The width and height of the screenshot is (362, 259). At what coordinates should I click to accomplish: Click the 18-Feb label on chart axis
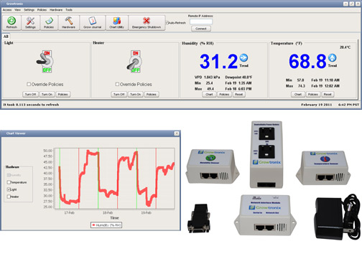108,212
